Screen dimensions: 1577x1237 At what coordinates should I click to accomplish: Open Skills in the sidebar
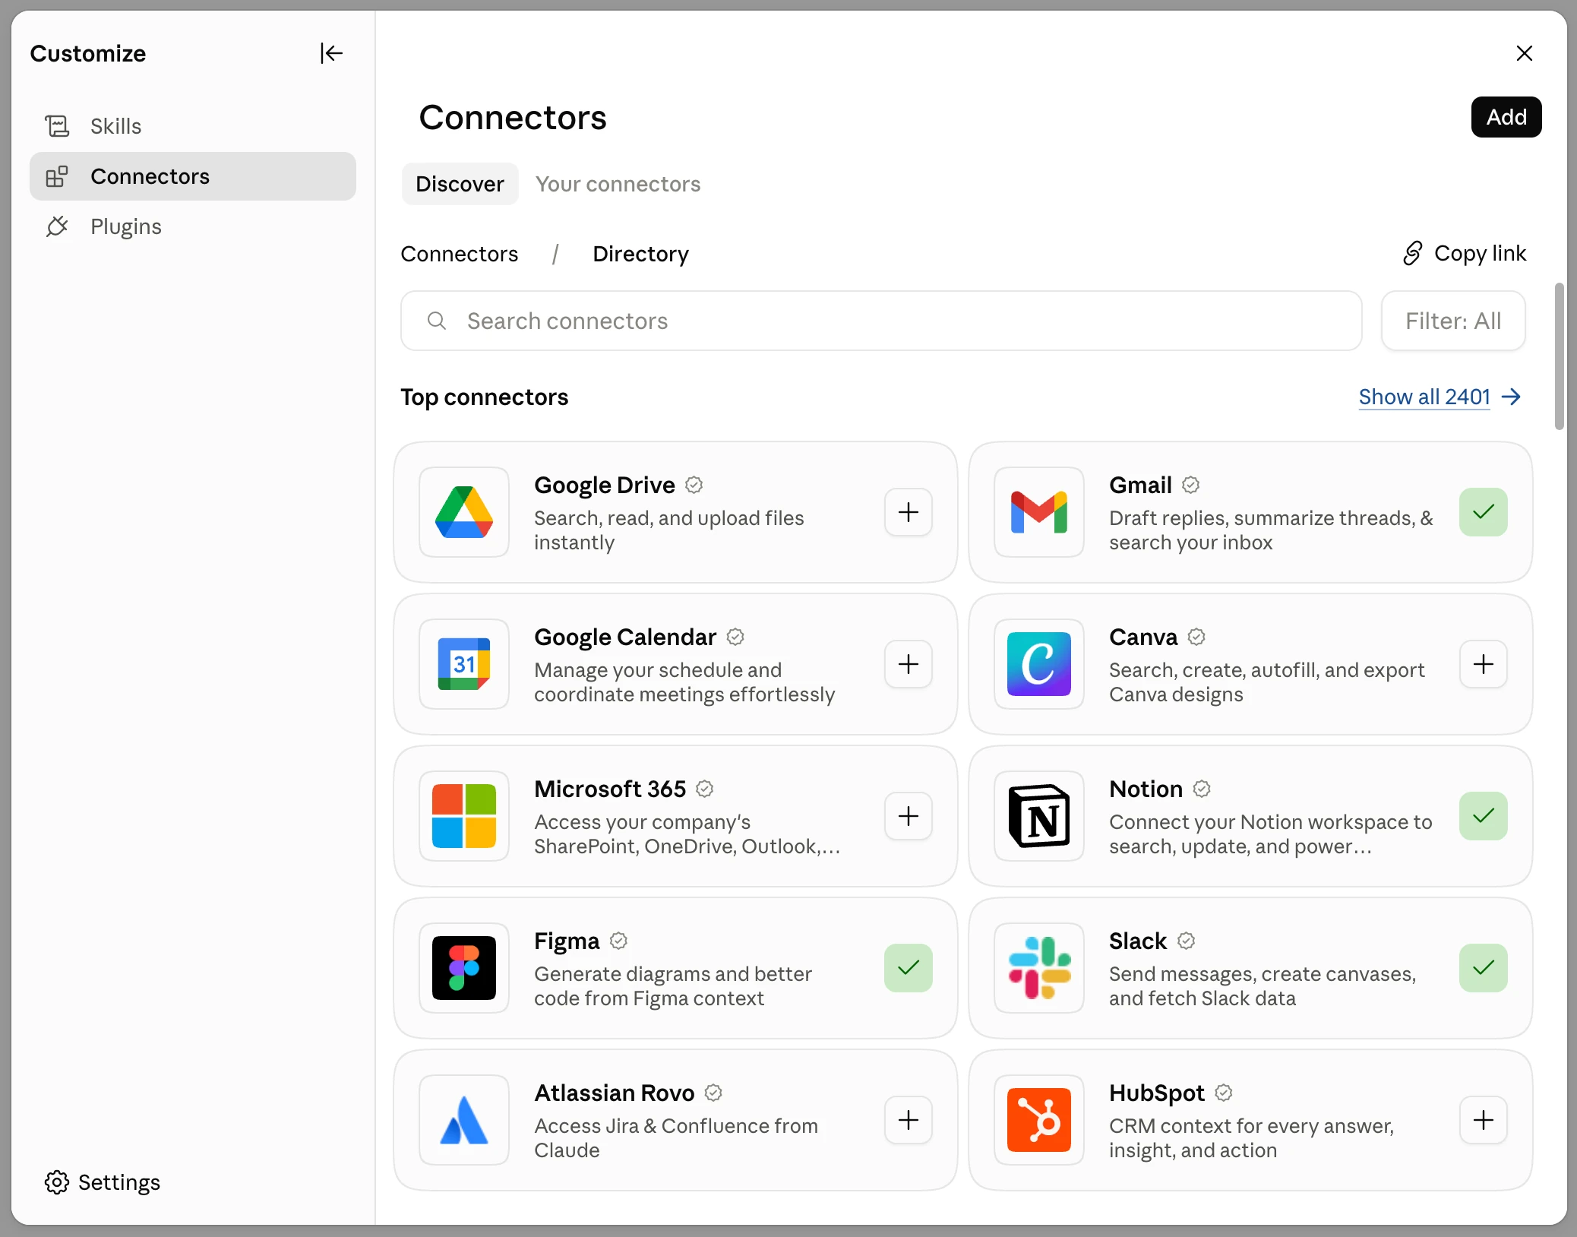pyautogui.click(x=193, y=126)
